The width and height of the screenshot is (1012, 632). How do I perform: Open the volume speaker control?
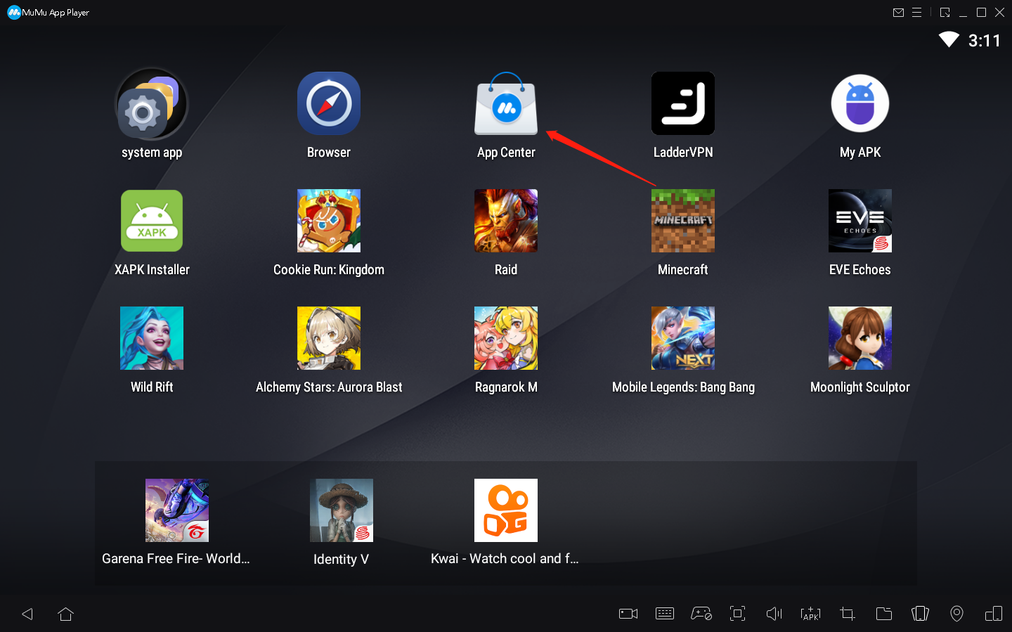pos(774,614)
